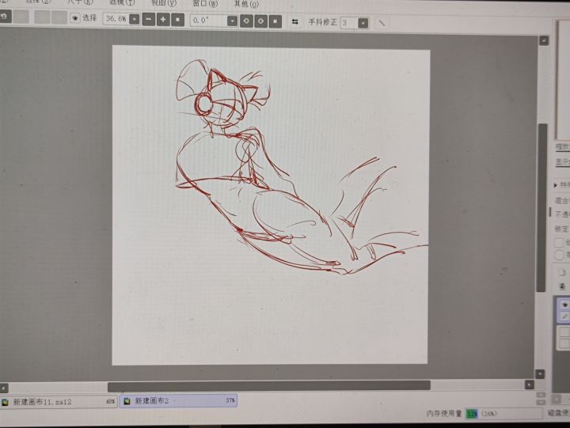
Task: Click the new layer page icon
Action: 562,272
